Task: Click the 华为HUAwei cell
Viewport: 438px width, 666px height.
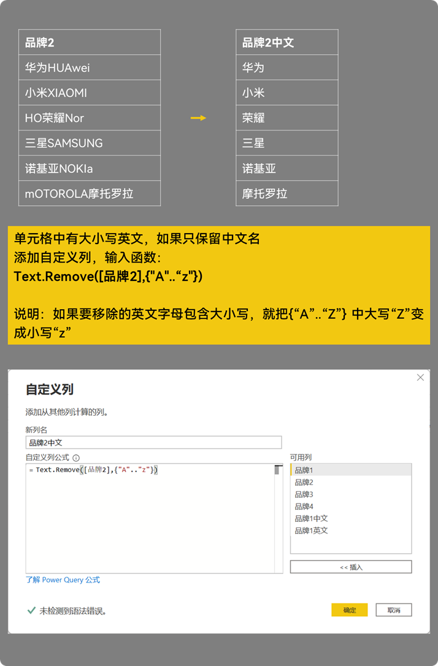Action: pos(90,67)
